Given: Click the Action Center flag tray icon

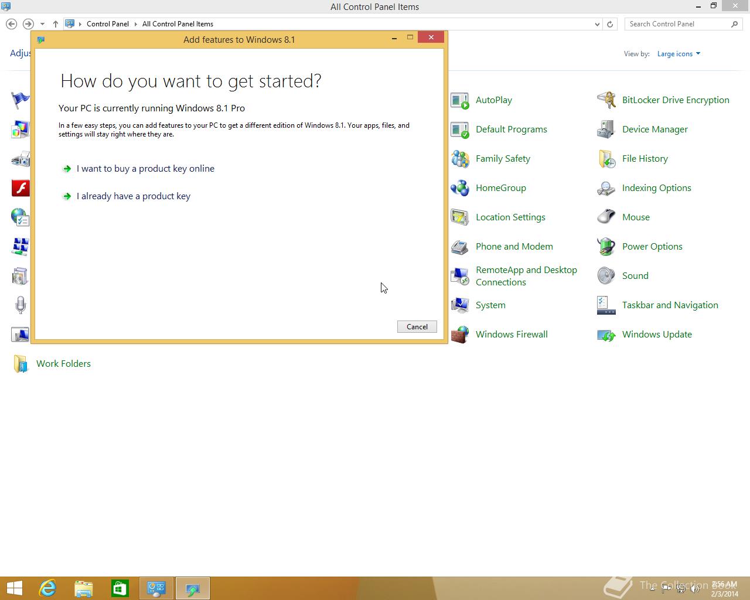Looking at the screenshot, I should tap(667, 589).
